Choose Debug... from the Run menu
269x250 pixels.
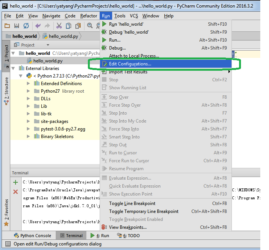(166, 48)
